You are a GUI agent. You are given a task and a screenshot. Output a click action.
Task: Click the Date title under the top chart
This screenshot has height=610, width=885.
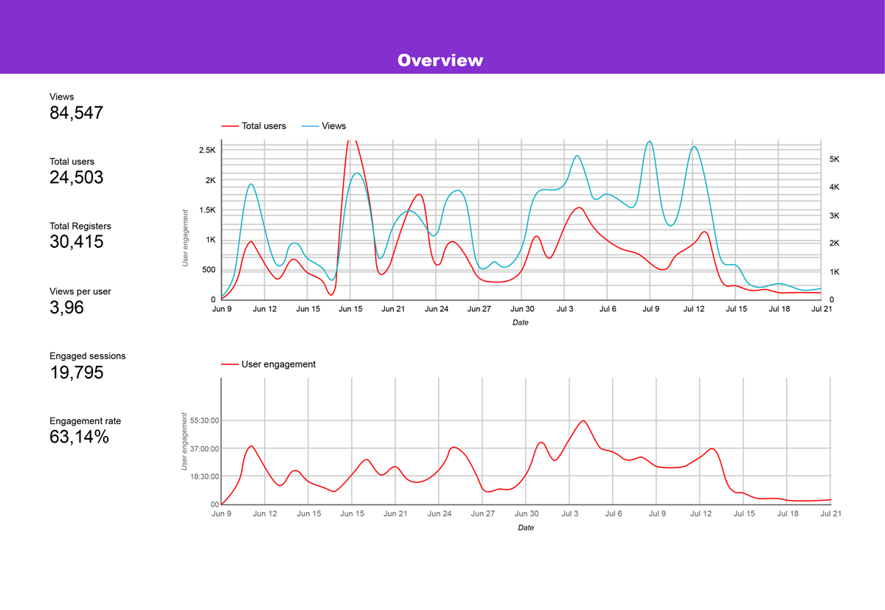tap(520, 322)
